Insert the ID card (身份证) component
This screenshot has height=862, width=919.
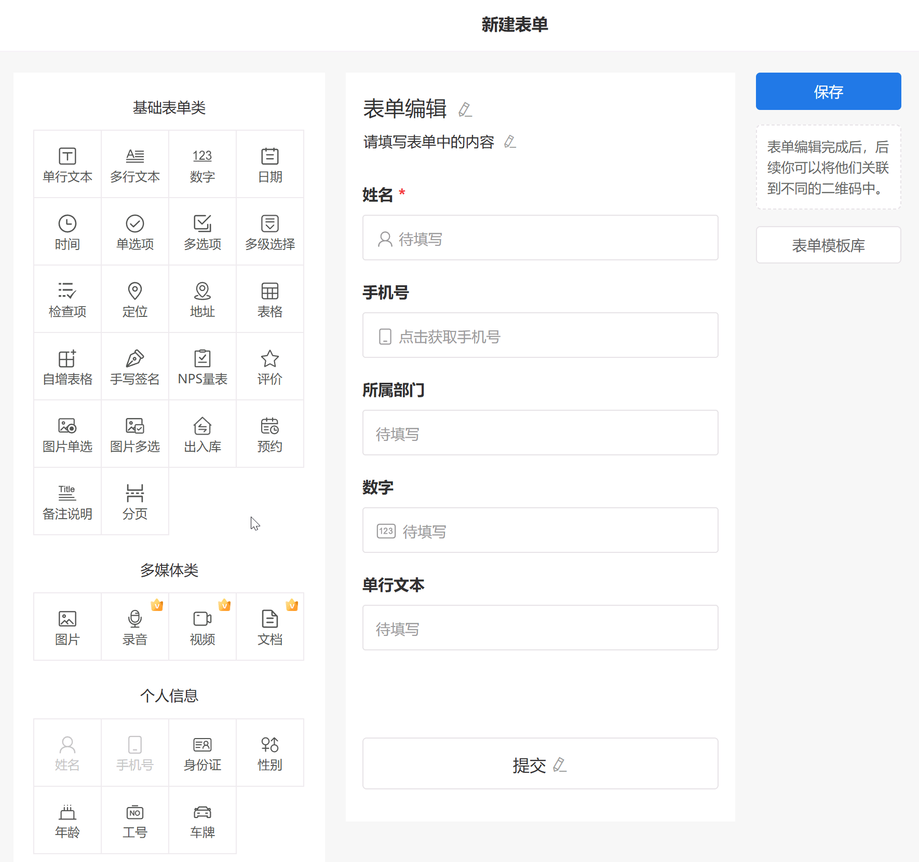click(202, 753)
